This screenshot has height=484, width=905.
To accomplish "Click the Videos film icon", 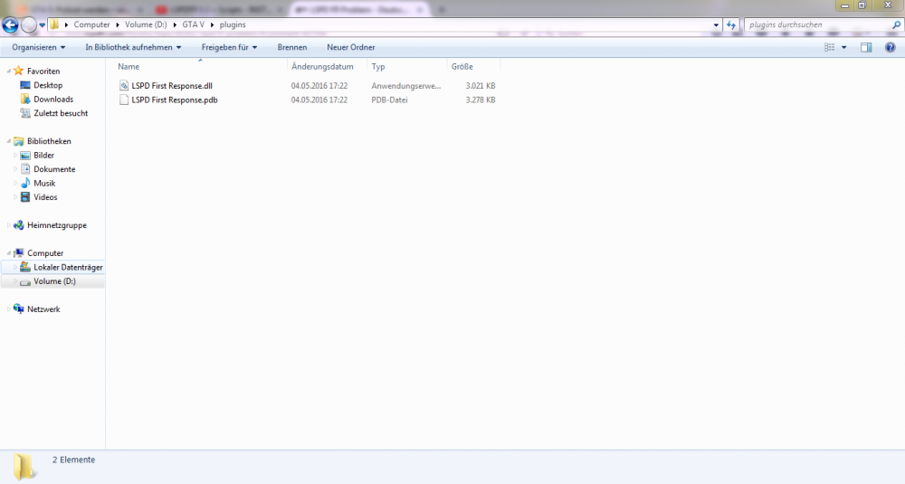I will pyautogui.click(x=25, y=197).
